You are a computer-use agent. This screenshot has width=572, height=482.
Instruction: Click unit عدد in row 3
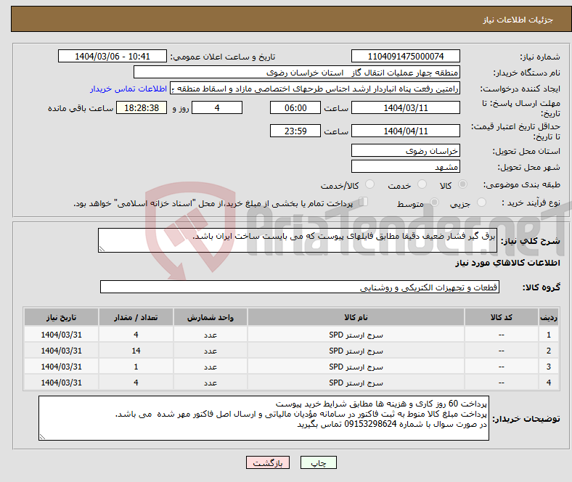click(x=211, y=367)
